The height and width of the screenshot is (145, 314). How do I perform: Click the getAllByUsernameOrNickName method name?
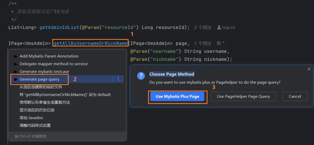(x=90, y=43)
